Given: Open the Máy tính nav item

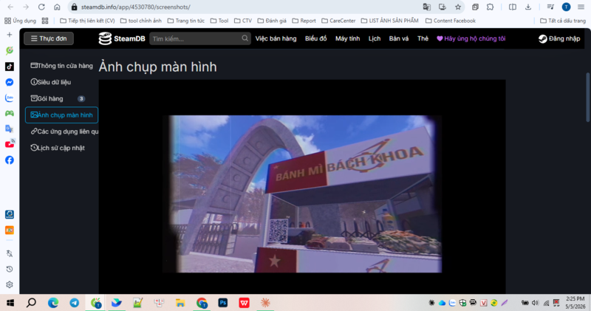Looking at the screenshot, I should click(x=347, y=38).
